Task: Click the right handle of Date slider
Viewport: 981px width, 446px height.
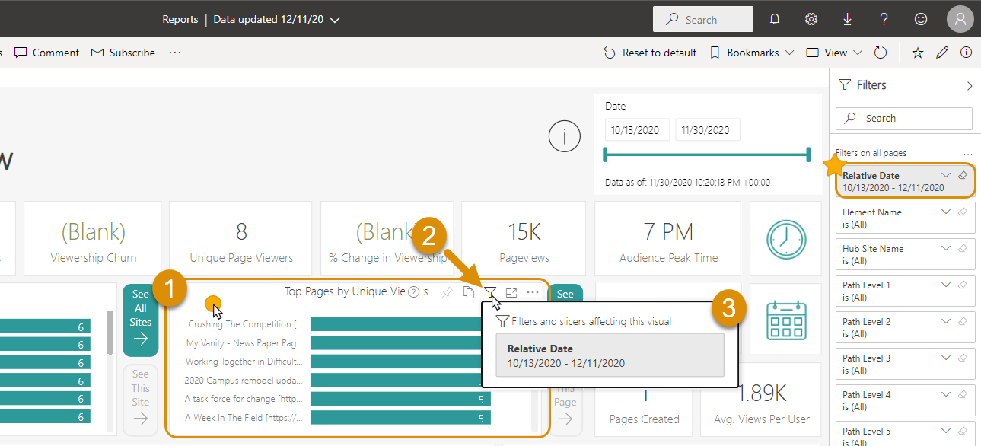Action: click(x=808, y=155)
